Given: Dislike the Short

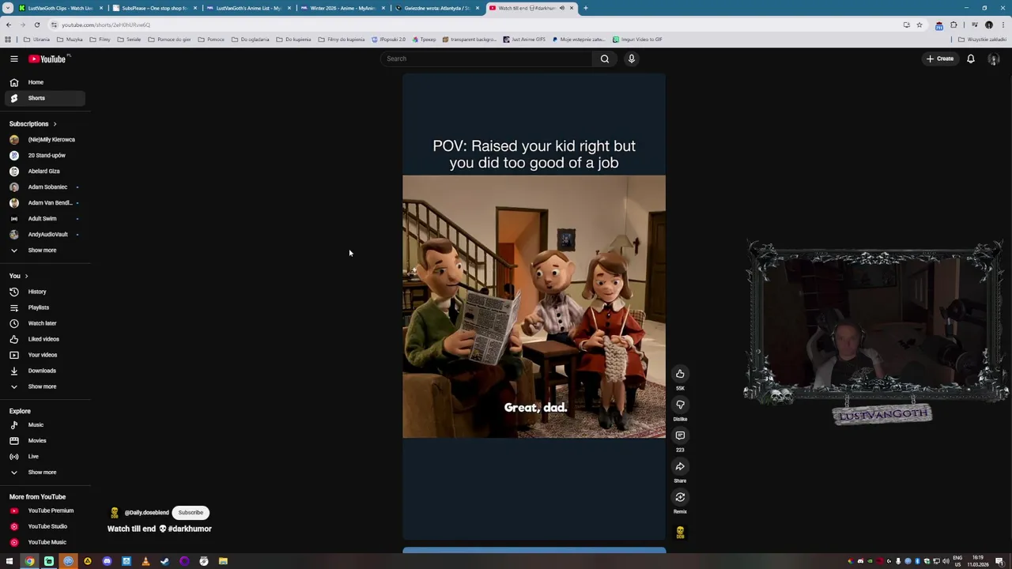Looking at the screenshot, I should click(x=680, y=405).
